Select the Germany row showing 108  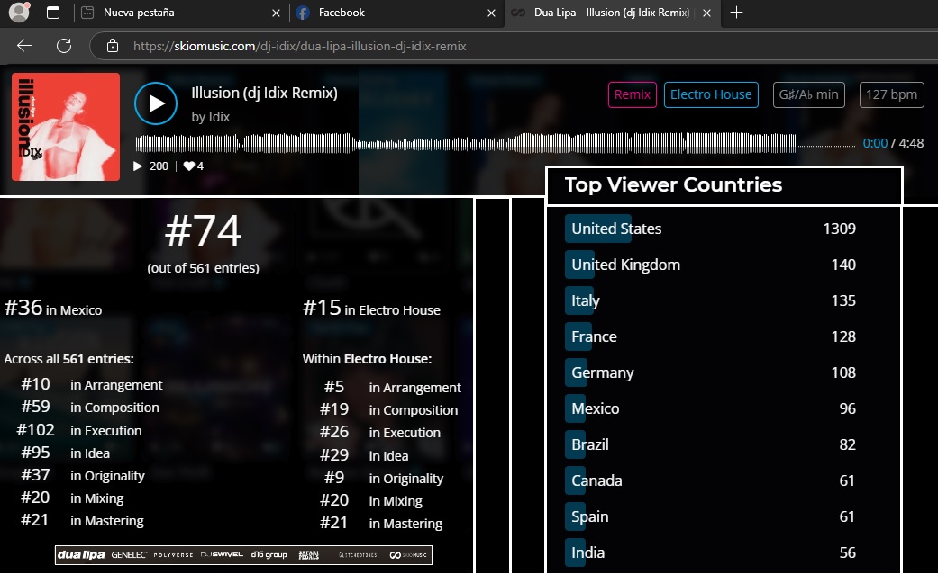tap(711, 372)
